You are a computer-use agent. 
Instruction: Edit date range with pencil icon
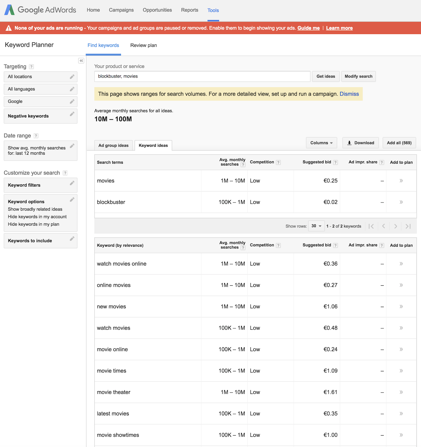72,146
